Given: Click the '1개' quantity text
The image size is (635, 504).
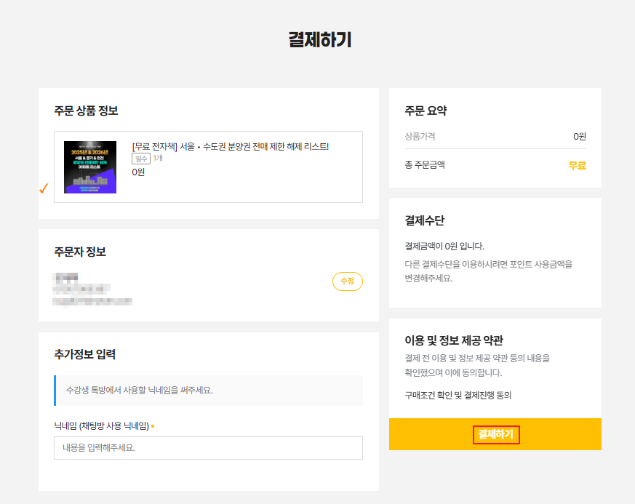Looking at the screenshot, I should (x=158, y=158).
